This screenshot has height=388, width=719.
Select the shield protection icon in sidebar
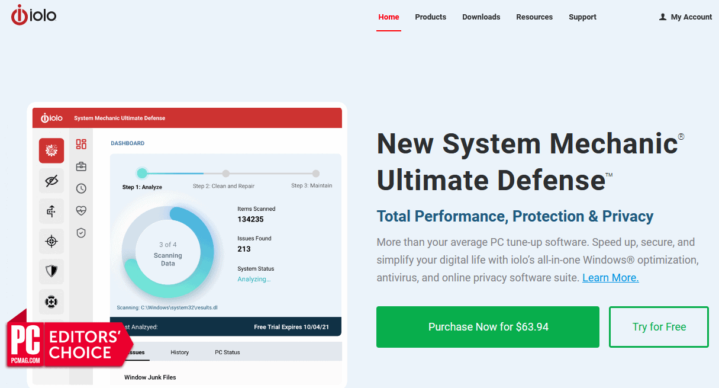coord(51,271)
